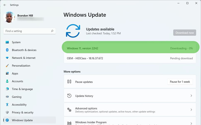Select OEM - HIDClass update entry
Viewport: 201px width, 125px height.
[130, 58]
